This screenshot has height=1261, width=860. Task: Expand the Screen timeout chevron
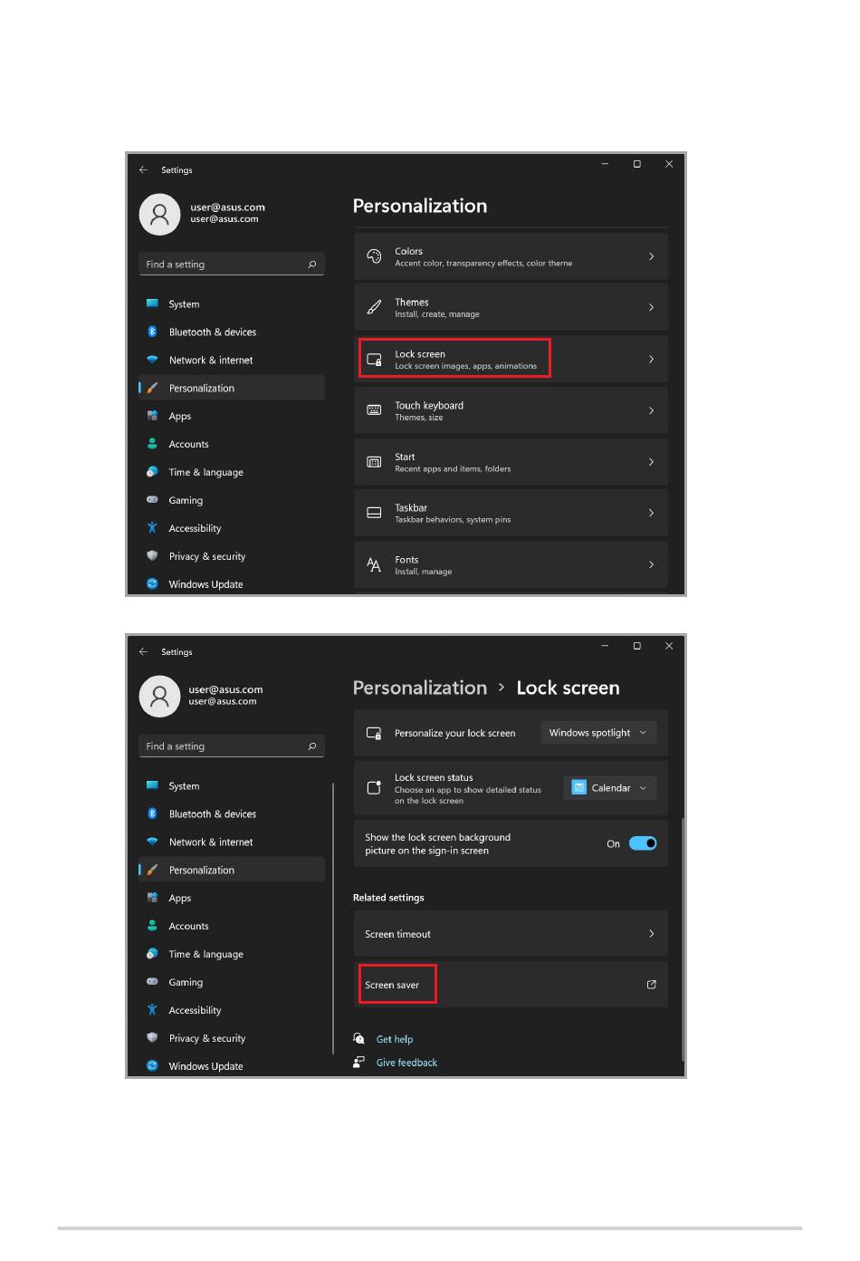coord(651,934)
